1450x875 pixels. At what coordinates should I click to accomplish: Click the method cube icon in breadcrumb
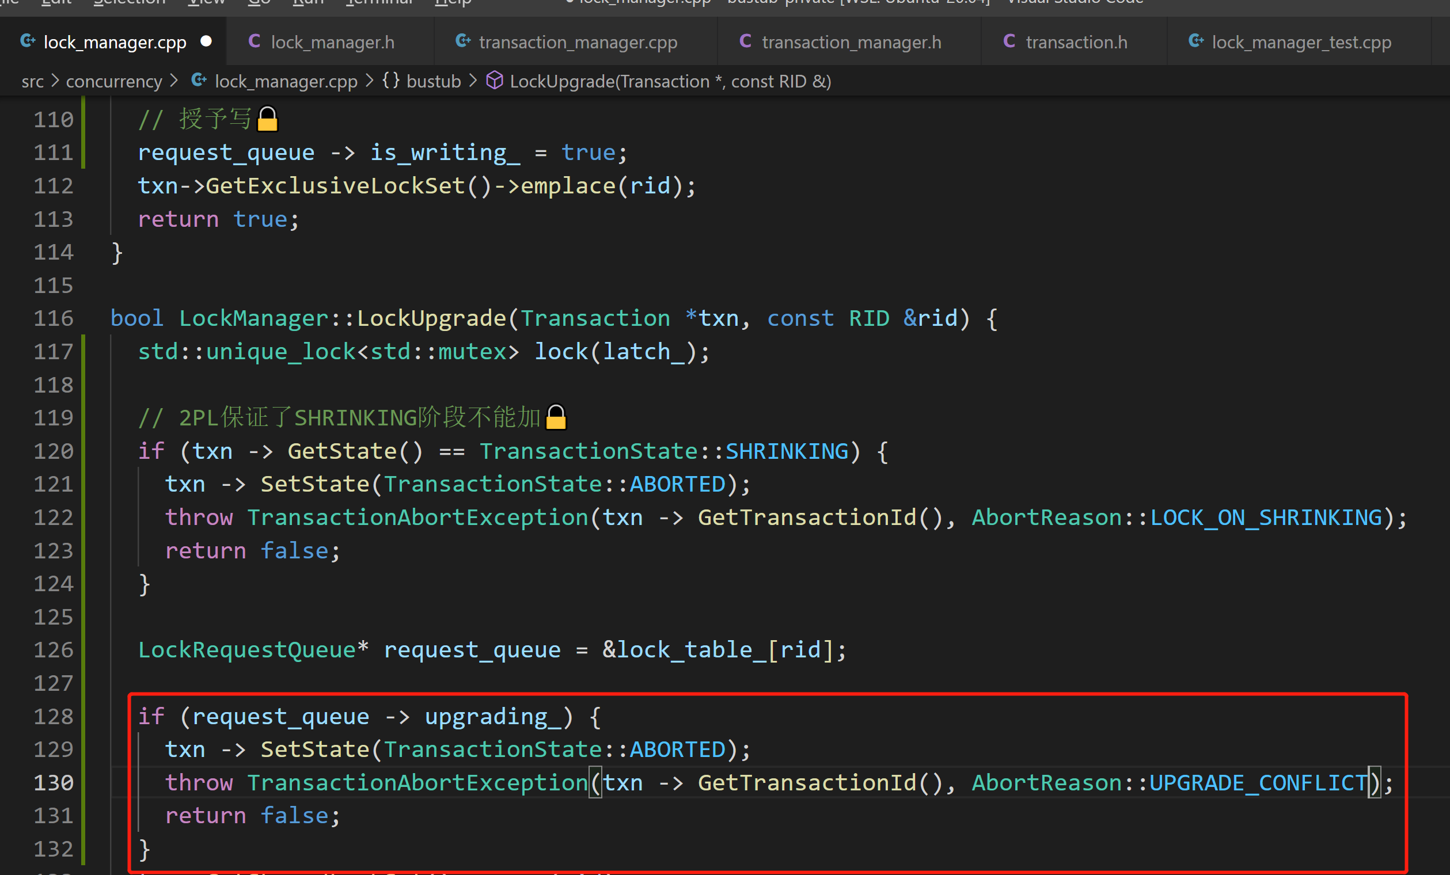494,81
